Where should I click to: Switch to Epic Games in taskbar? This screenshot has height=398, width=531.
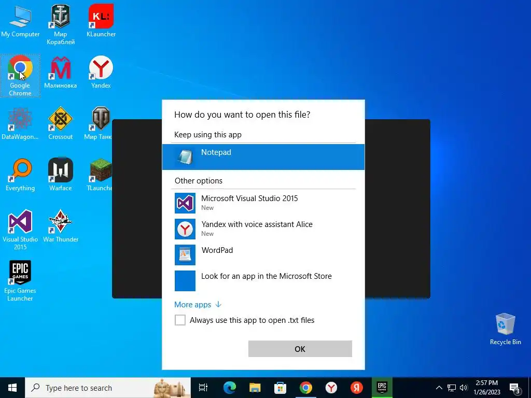pos(382,388)
